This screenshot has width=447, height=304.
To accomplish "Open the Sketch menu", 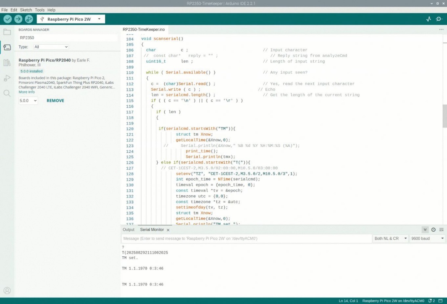I will tap(26, 10).
